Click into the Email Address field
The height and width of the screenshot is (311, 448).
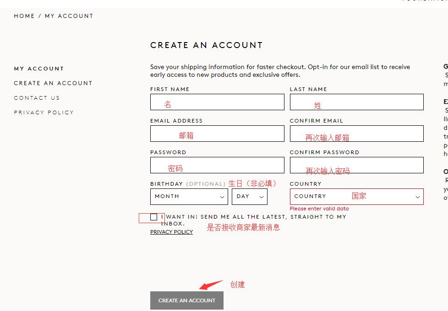point(217,134)
